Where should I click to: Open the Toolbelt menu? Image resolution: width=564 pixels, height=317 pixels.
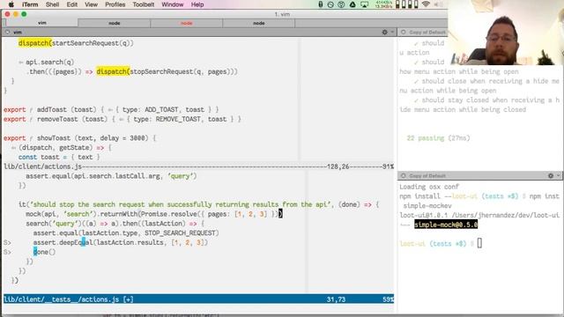[143, 4]
